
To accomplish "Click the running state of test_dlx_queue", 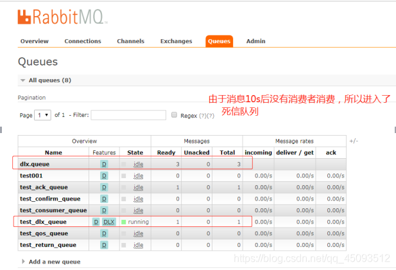I will [139, 222].
